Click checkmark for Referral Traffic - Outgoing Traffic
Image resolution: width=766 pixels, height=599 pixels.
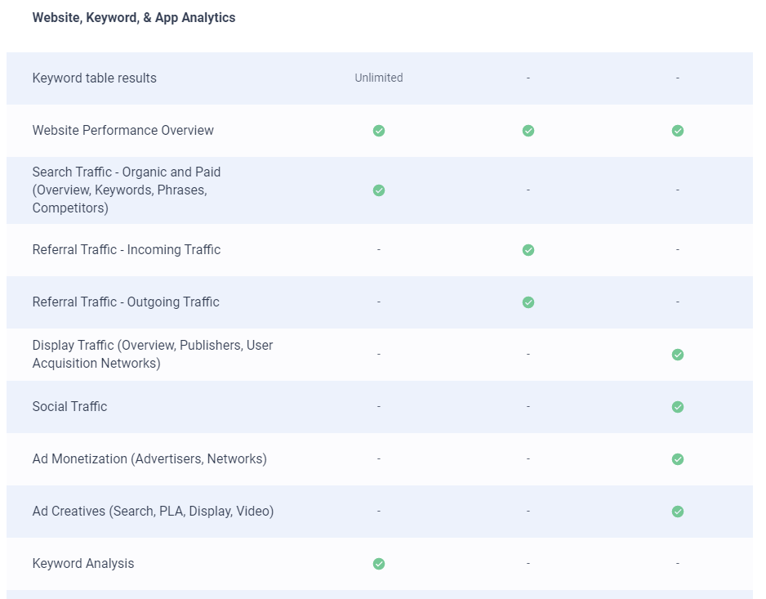pyautogui.click(x=528, y=302)
